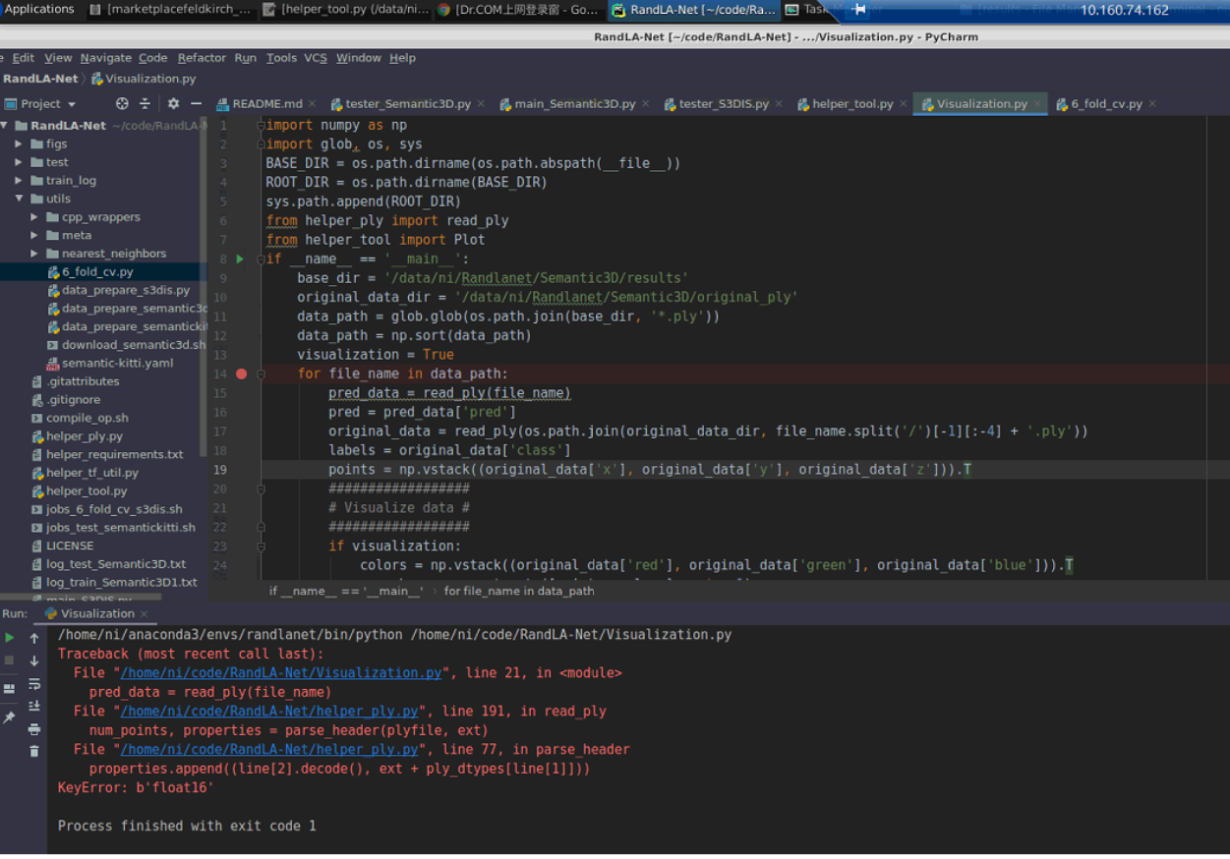1230x859 pixels.
Task: Clear console output with trash icon
Action: 34,751
